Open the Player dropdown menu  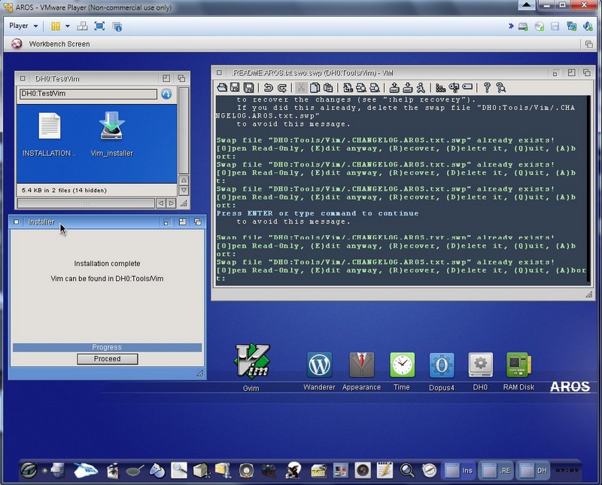(23, 26)
